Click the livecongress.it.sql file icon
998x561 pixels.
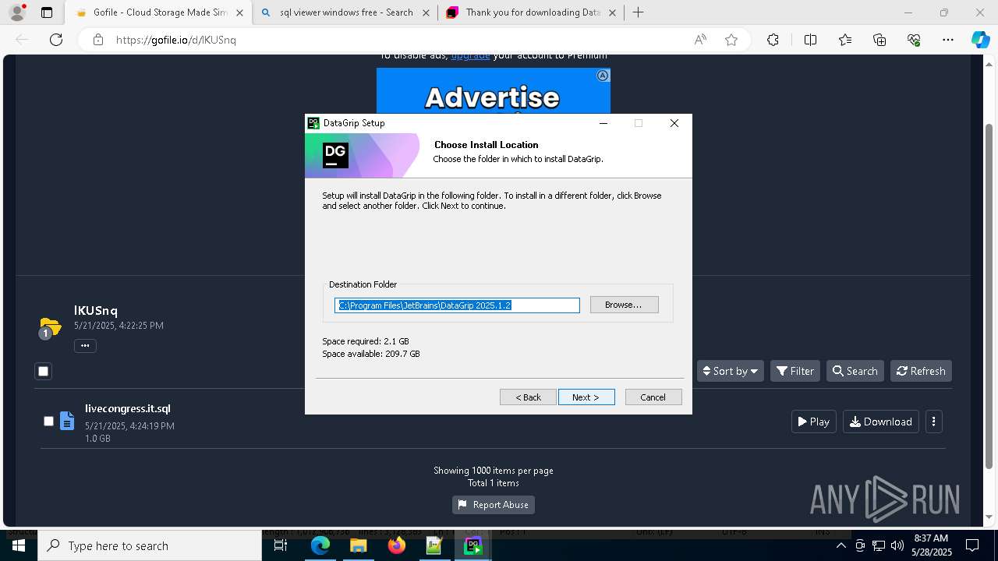[x=67, y=421]
